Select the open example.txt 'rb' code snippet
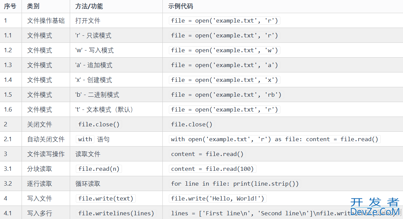 (x=226, y=95)
